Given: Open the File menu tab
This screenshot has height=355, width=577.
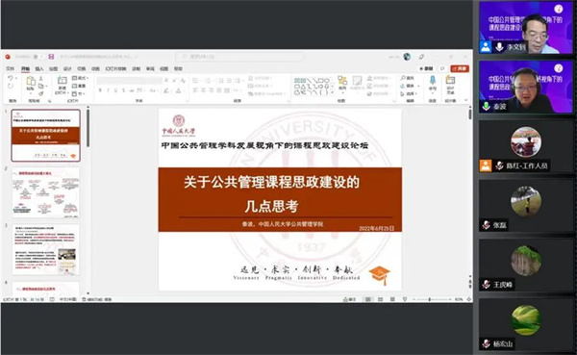Looking at the screenshot, I should [10, 69].
